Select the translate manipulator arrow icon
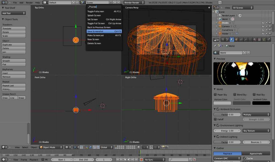Screen dimensions: 275x162 pyautogui.click(x=90, y=147)
